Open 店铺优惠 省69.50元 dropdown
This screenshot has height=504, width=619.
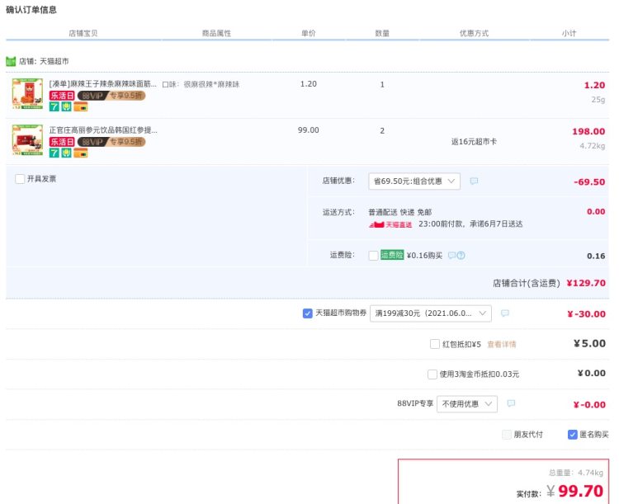tap(414, 181)
